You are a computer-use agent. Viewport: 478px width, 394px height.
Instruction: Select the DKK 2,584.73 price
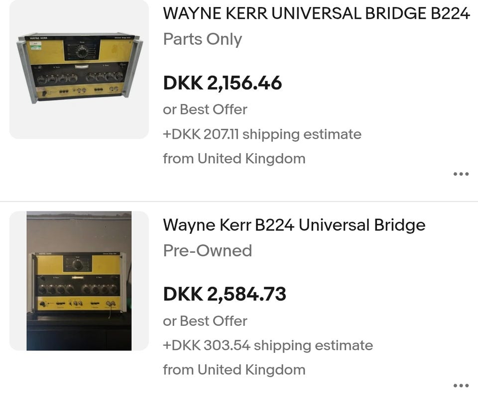click(x=225, y=294)
